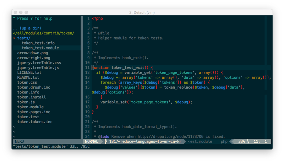Click the @file comment on line 4
Image resolution: width=284 pixels, height=163 pixels.
(x=104, y=33)
